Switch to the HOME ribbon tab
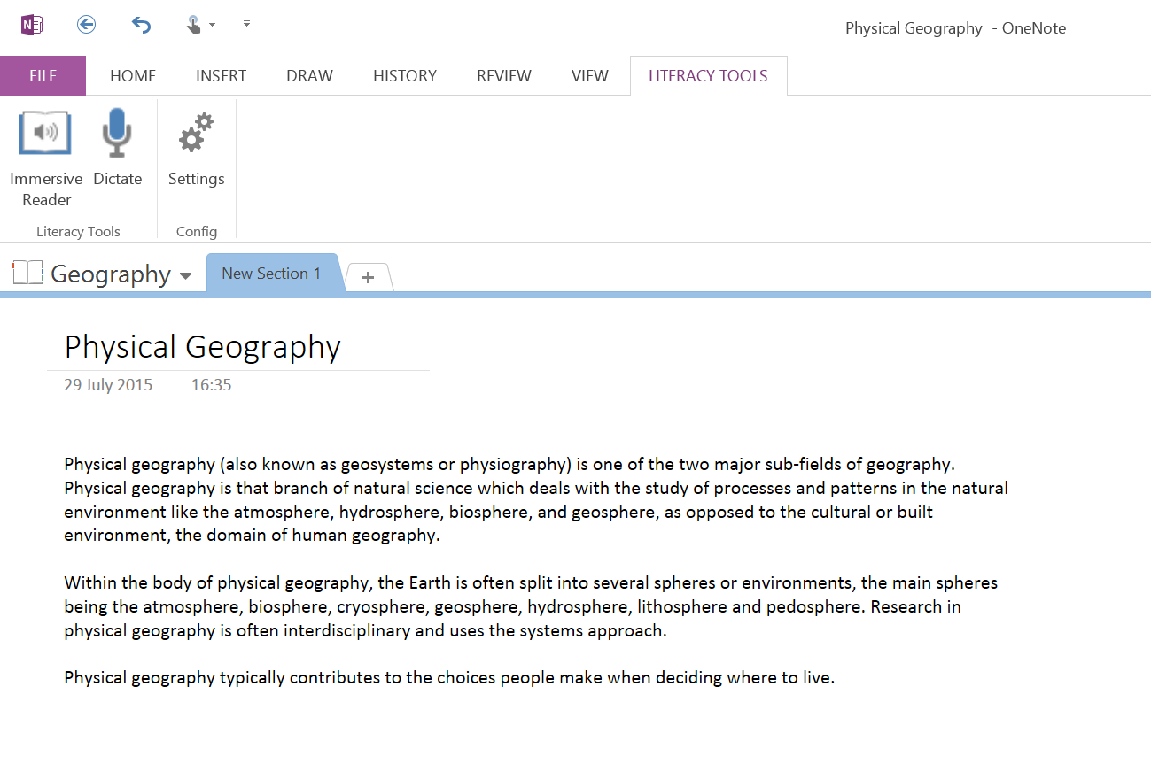 [x=133, y=76]
